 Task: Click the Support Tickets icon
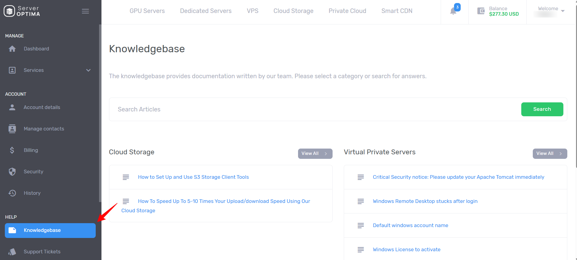(x=12, y=252)
